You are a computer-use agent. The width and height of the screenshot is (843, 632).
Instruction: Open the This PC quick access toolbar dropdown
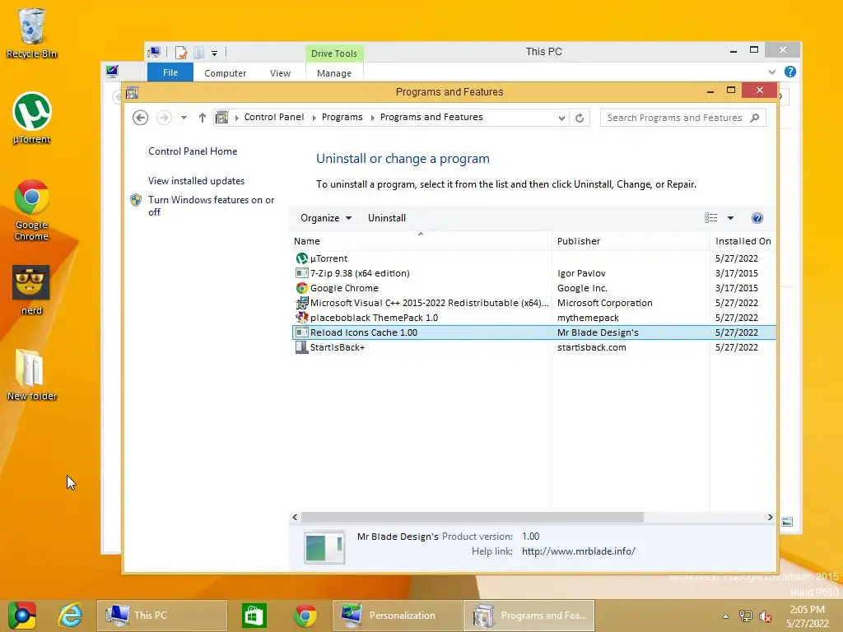214,53
